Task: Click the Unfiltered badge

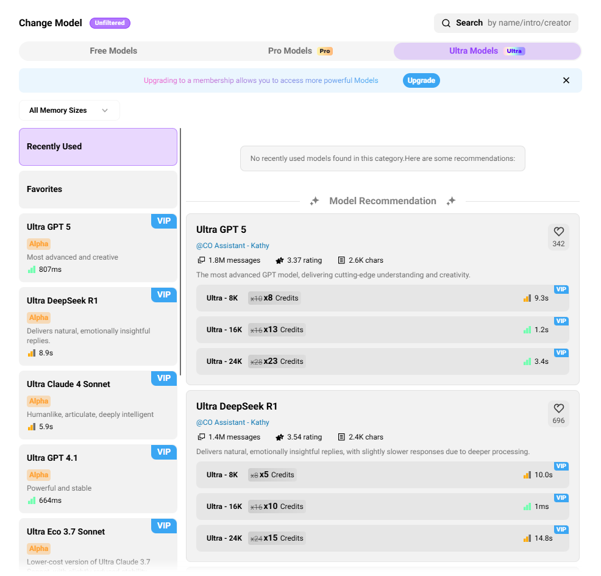Action: tap(110, 23)
